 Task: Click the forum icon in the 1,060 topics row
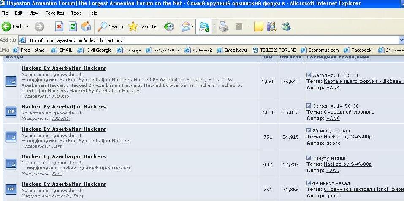pyautogui.click(x=11, y=82)
